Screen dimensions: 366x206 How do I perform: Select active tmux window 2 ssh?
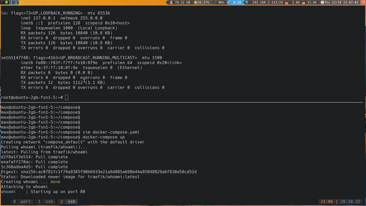pyautogui.click(x=68, y=202)
